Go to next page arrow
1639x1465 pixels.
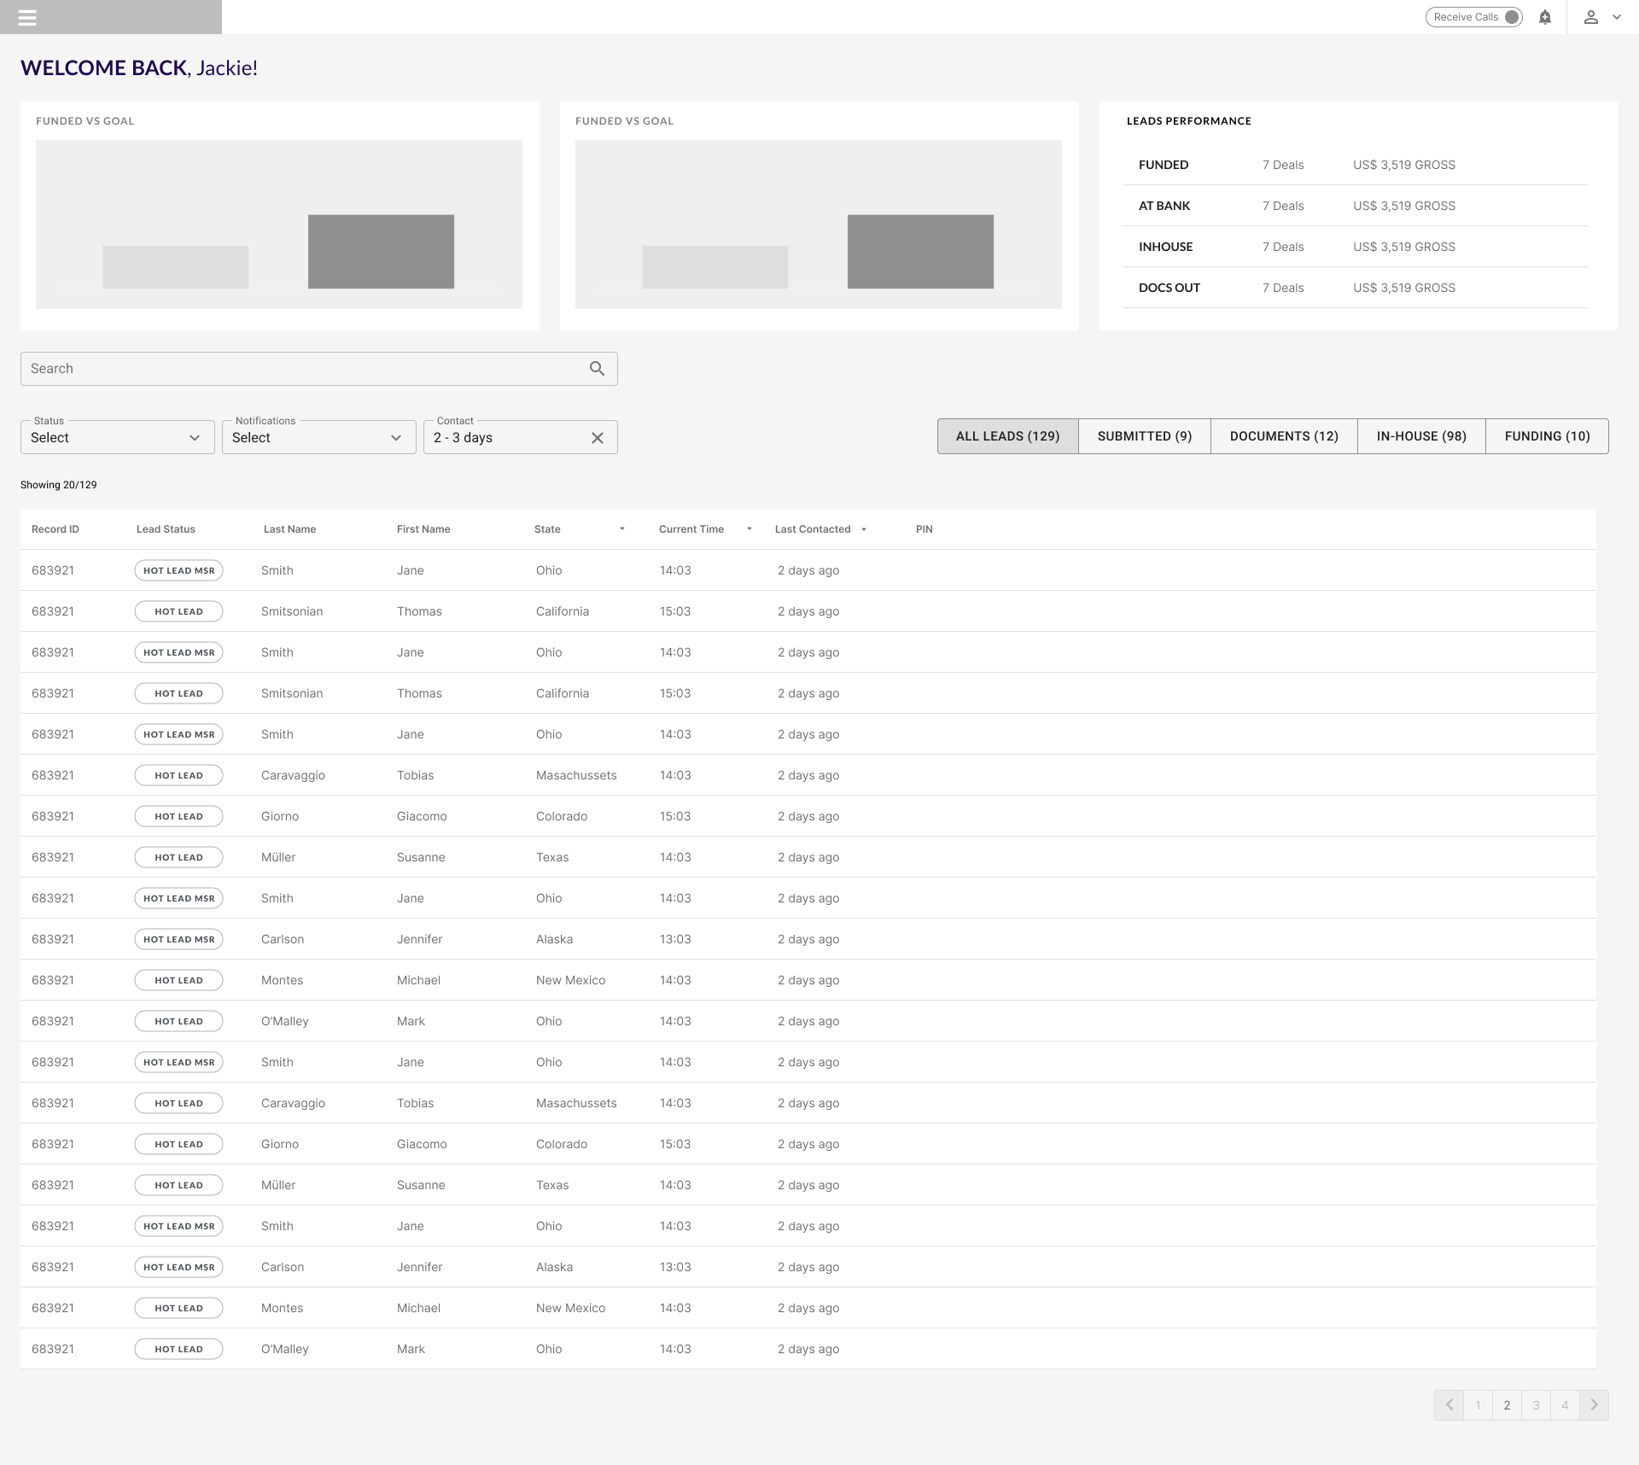(1594, 1405)
